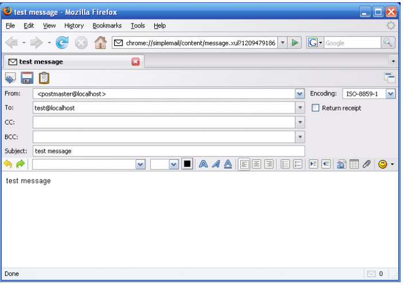Image resolution: width=404 pixels, height=285 pixels.
Task: Click the clipboard paste icon
Action: (x=44, y=78)
